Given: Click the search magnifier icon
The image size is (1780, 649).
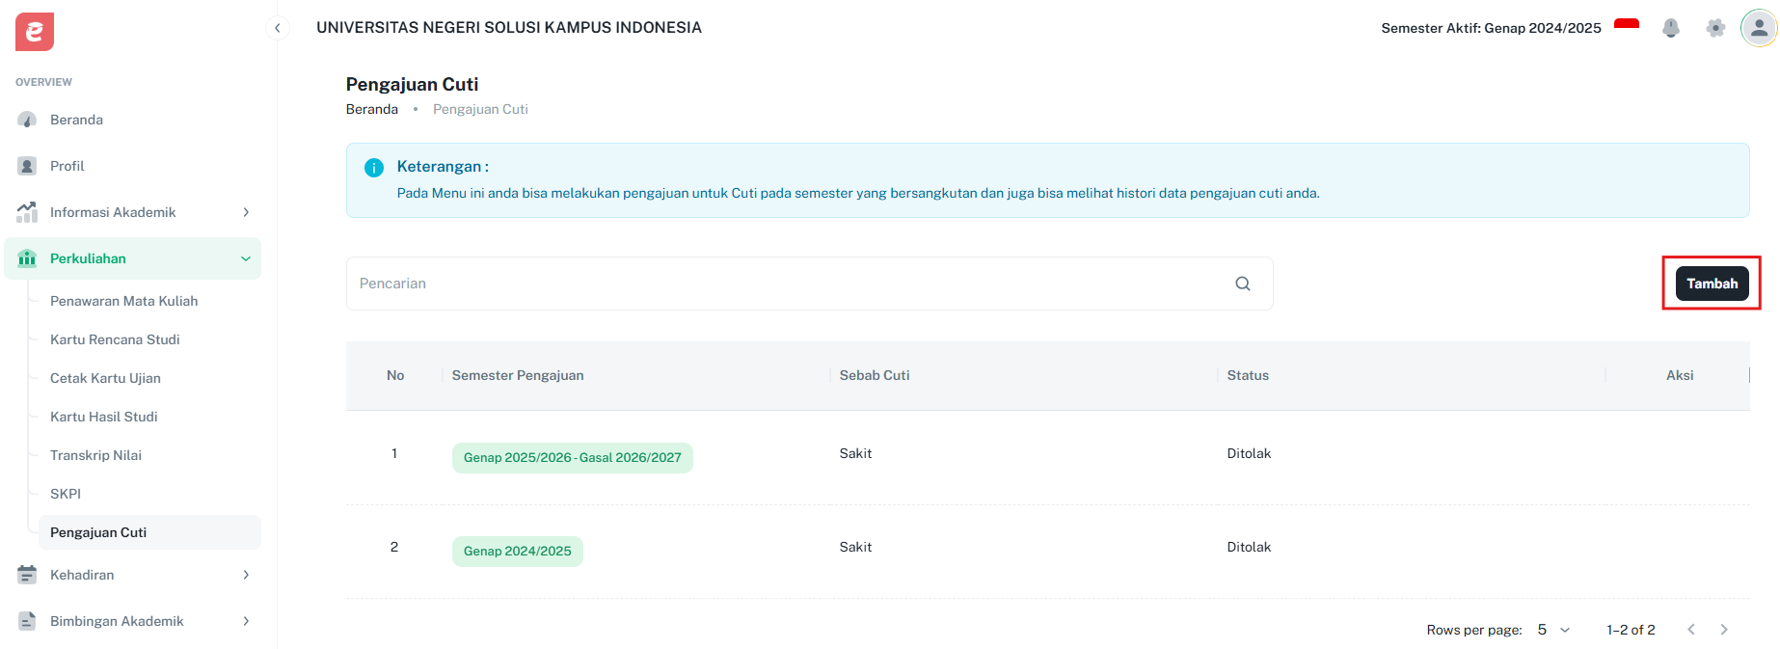Looking at the screenshot, I should (1243, 284).
